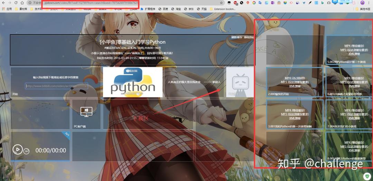
Task: Focus the bilibili video address search box
Action: point(56,86)
